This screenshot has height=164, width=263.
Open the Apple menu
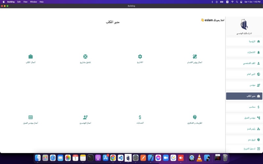tap(4, 2)
